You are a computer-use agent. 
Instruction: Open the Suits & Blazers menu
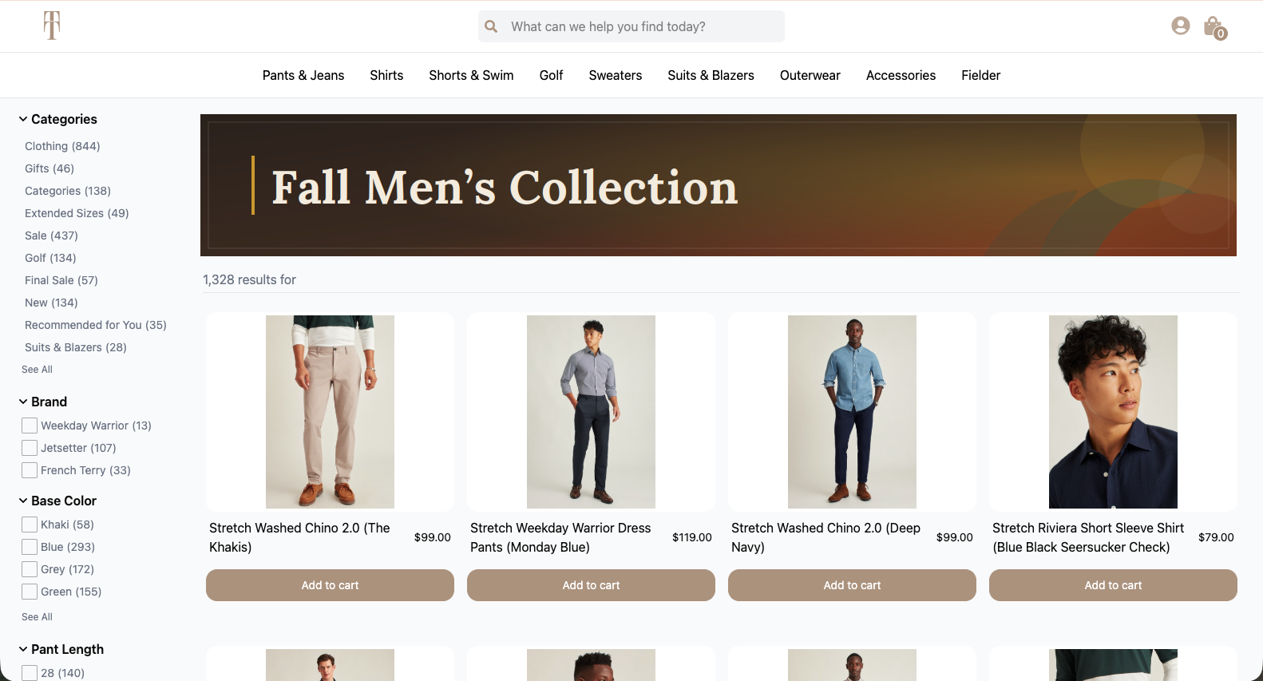[x=711, y=75]
